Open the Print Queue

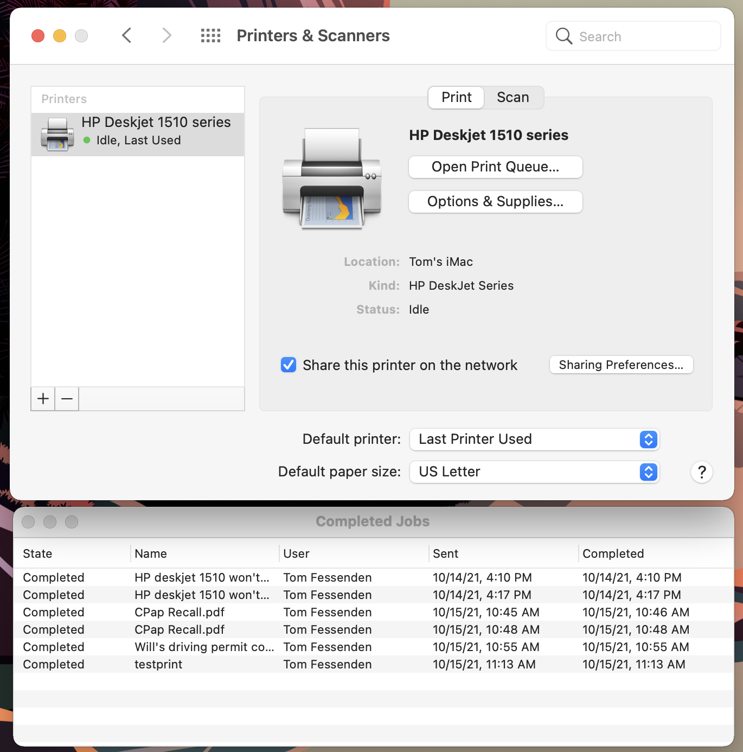[x=496, y=167]
